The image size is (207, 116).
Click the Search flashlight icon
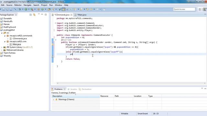[53, 9]
